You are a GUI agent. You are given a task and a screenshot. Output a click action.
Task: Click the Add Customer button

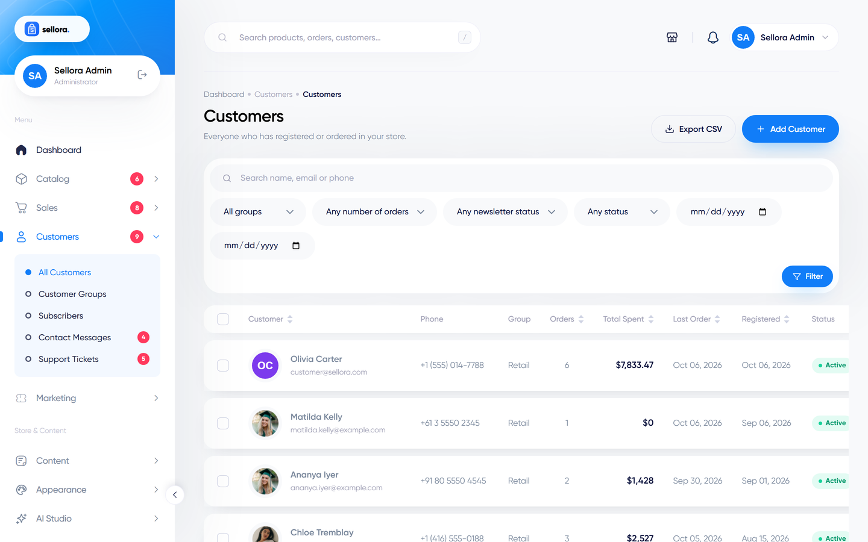pyautogui.click(x=790, y=129)
